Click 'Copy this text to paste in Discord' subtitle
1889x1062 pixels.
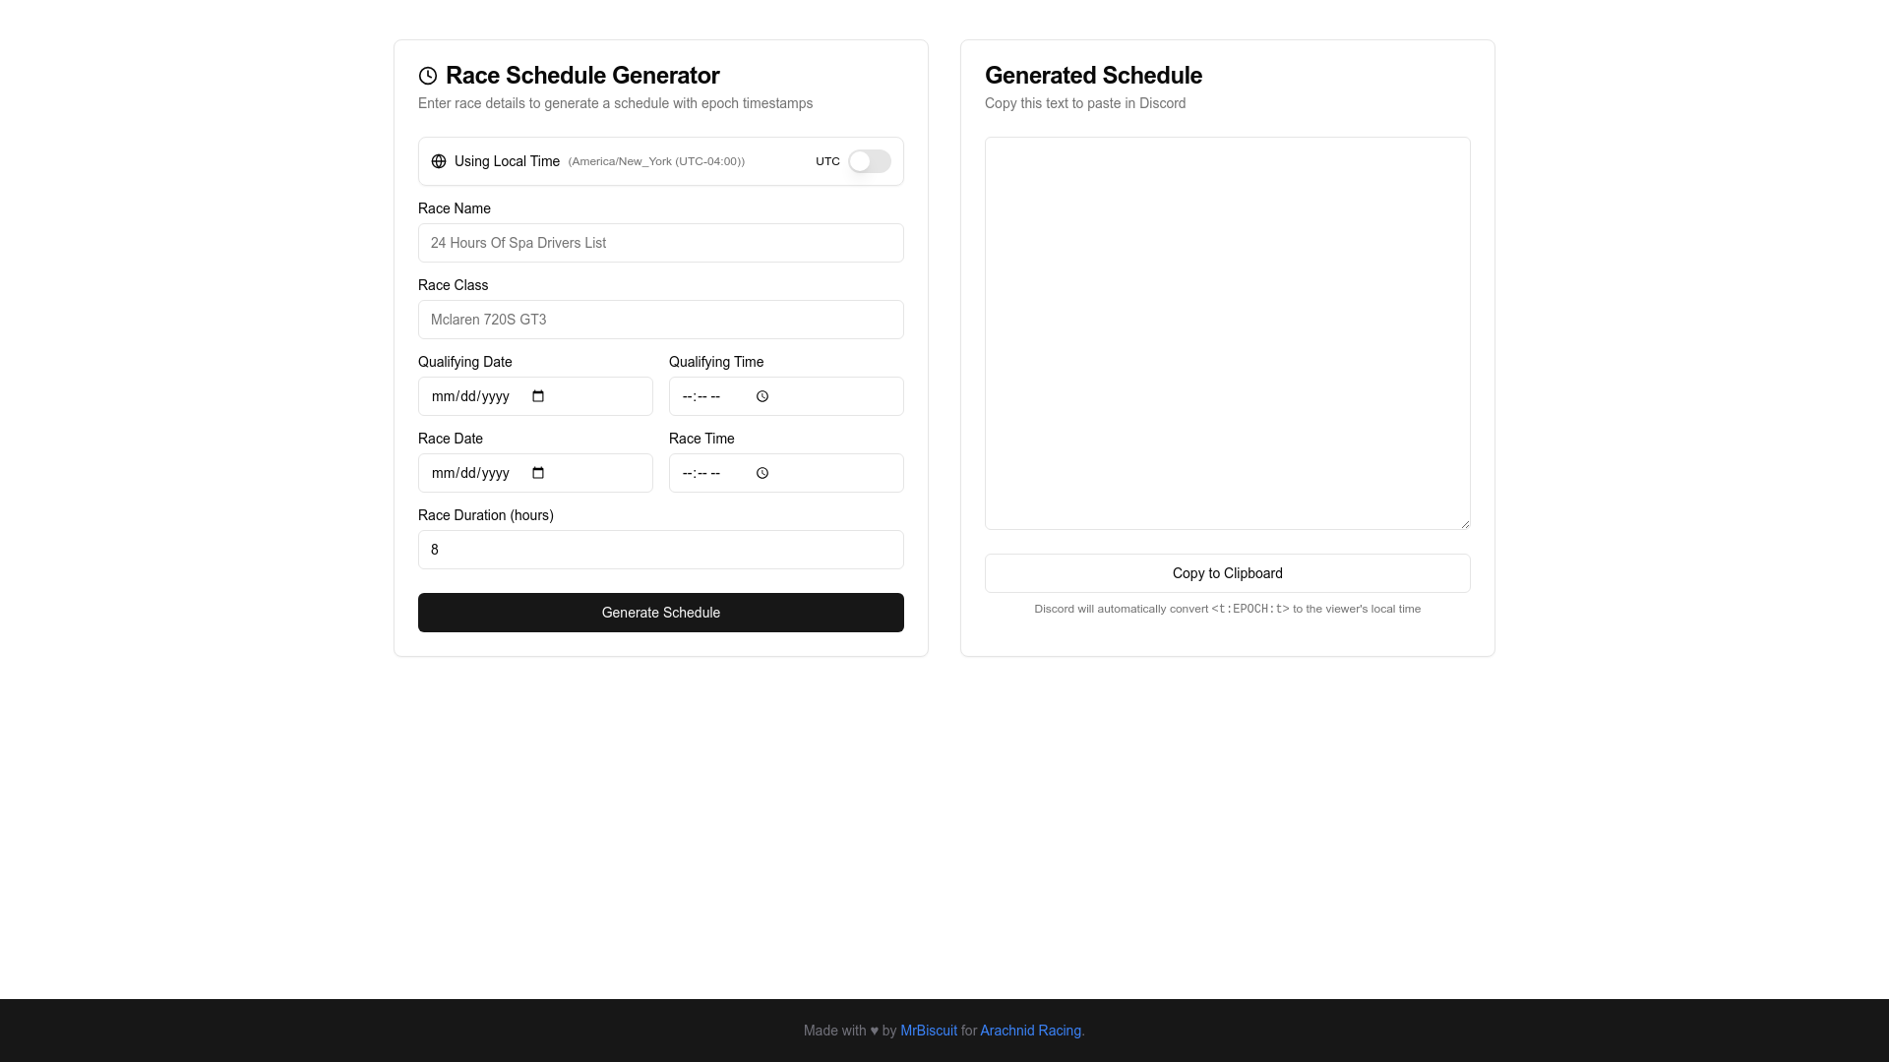click(x=1085, y=103)
